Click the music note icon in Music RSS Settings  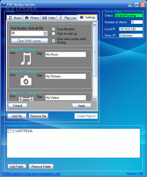26,59
